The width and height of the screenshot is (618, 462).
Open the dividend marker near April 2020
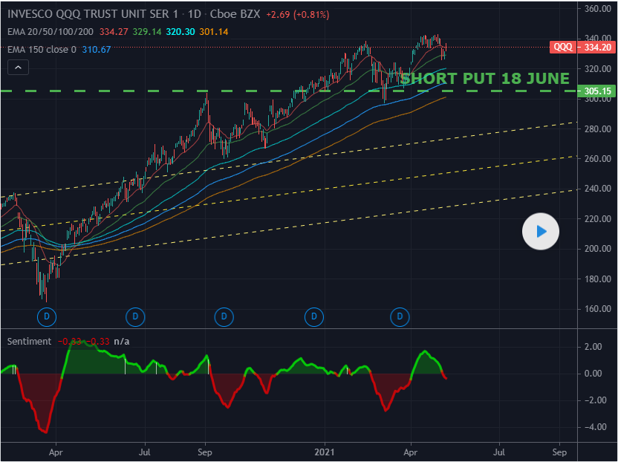click(x=46, y=317)
